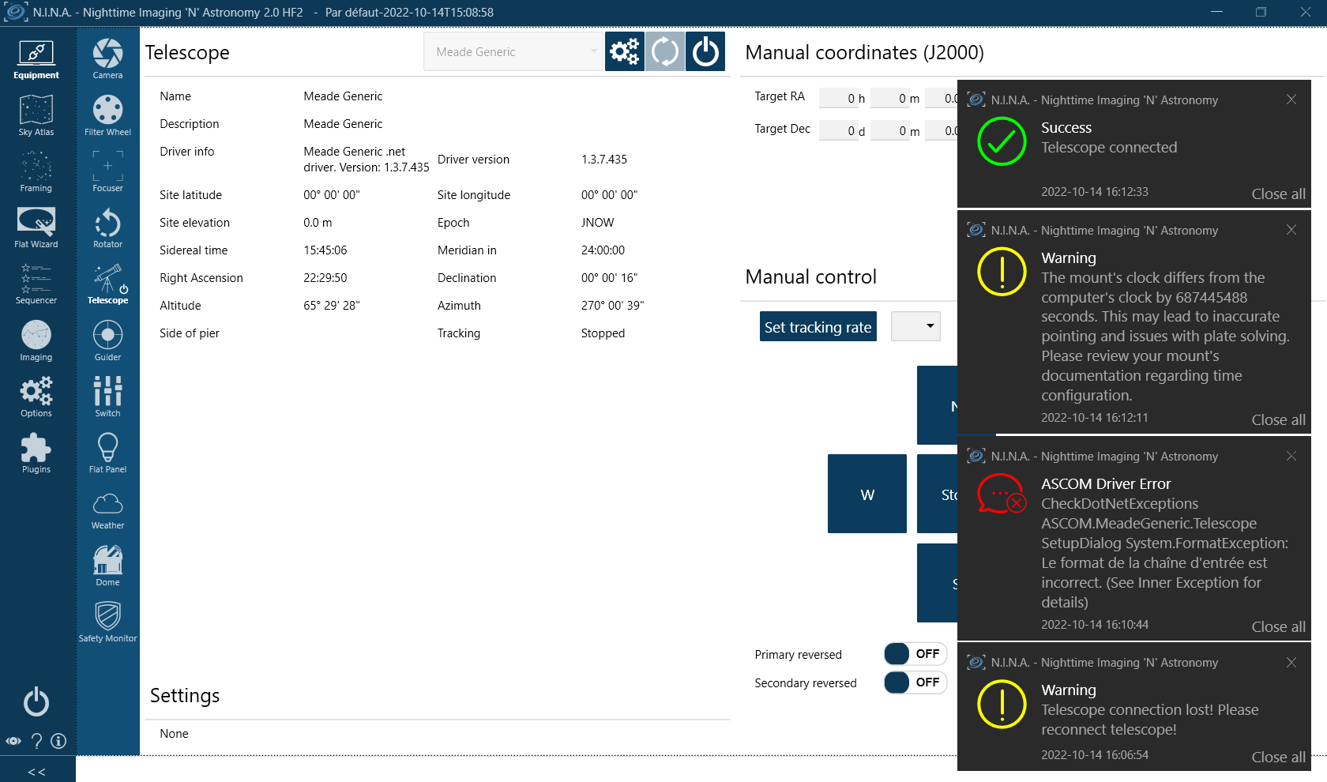
Task: Open the Camera equipment tab
Action: pyautogui.click(x=107, y=58)
